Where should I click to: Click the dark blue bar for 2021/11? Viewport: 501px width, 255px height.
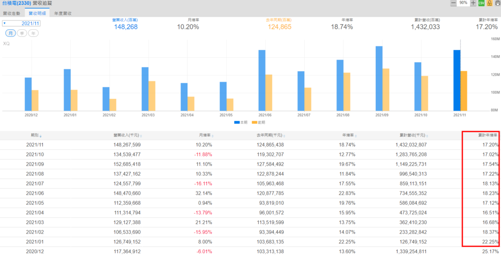457,81
